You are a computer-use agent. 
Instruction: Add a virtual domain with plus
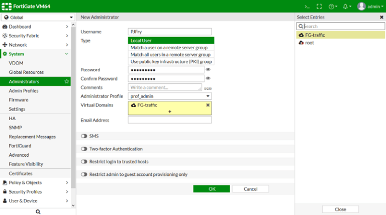pos(169,112)
